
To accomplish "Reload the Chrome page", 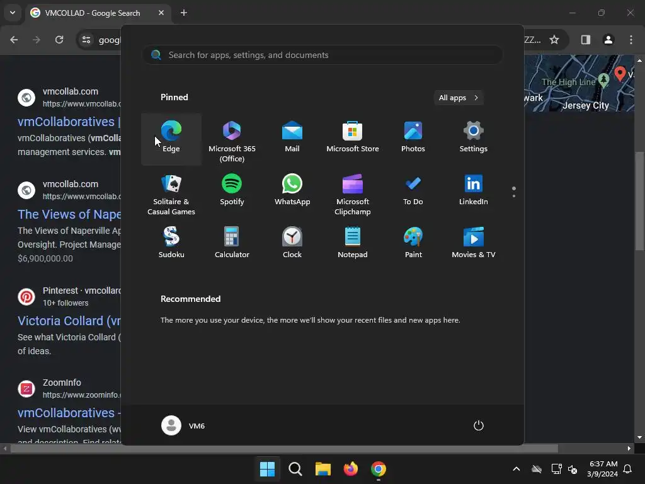I will coord(59,40).
